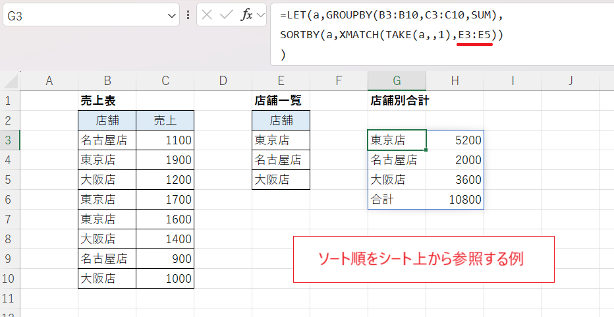This screenshot has width=614, height=317.
Task: Select active cell G3 東京店
Action: coord(397,140)
